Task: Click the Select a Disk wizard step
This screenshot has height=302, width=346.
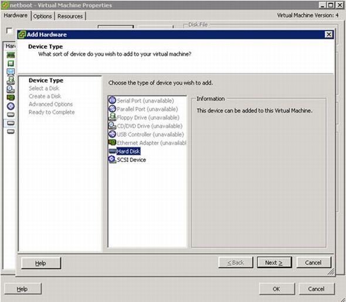Action: point(44,88)
